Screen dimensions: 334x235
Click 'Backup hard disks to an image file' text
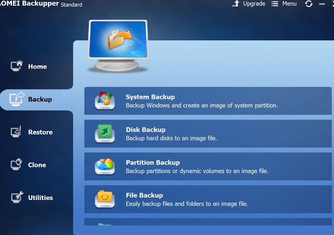click(171, 138)
